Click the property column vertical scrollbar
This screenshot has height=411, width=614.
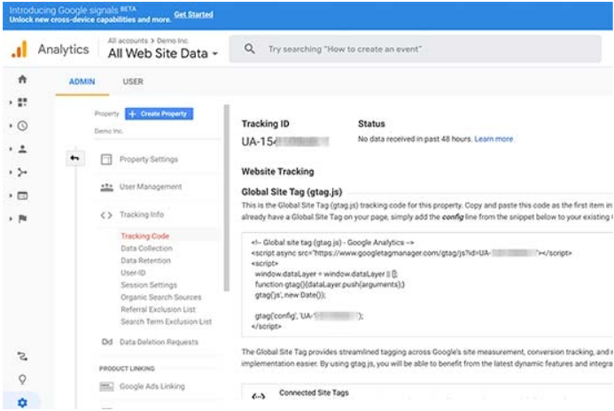(x=226, y=198)
